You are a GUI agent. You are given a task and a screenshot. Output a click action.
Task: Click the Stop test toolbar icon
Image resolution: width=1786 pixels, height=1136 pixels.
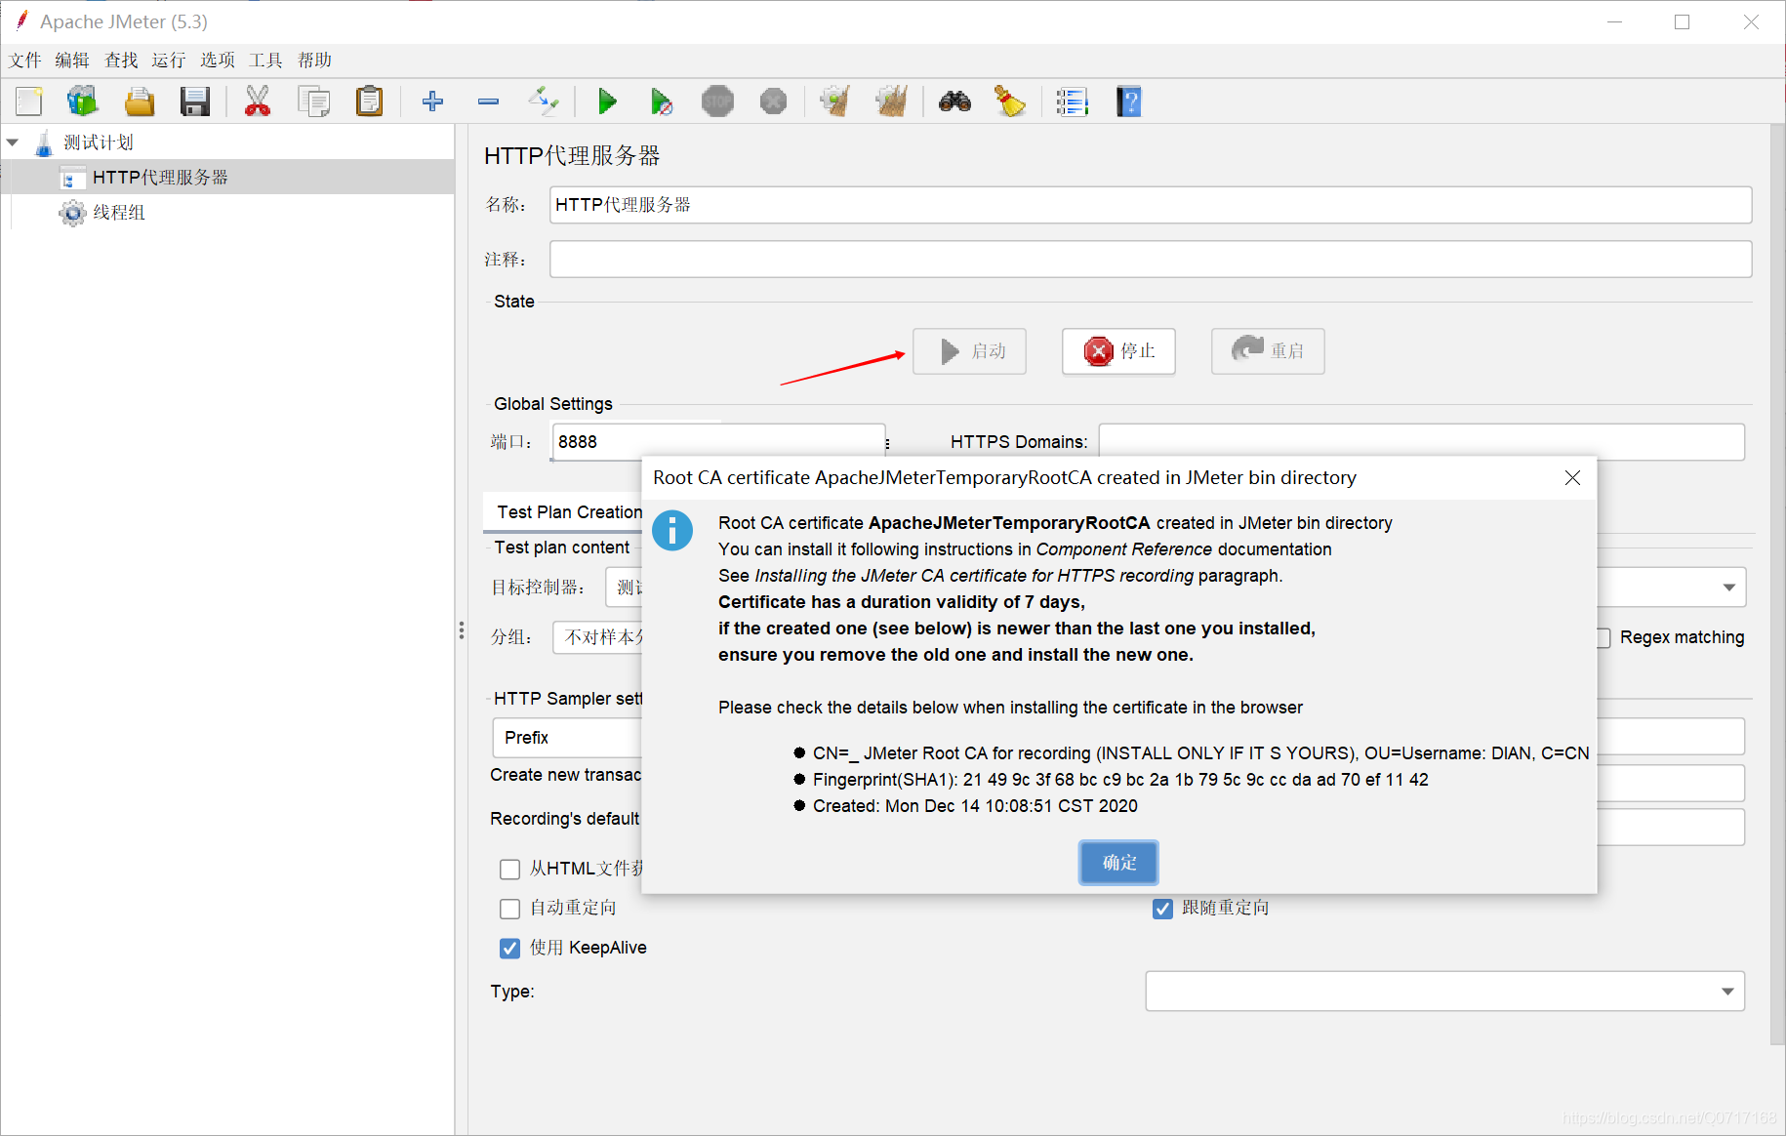pos(717,101)
